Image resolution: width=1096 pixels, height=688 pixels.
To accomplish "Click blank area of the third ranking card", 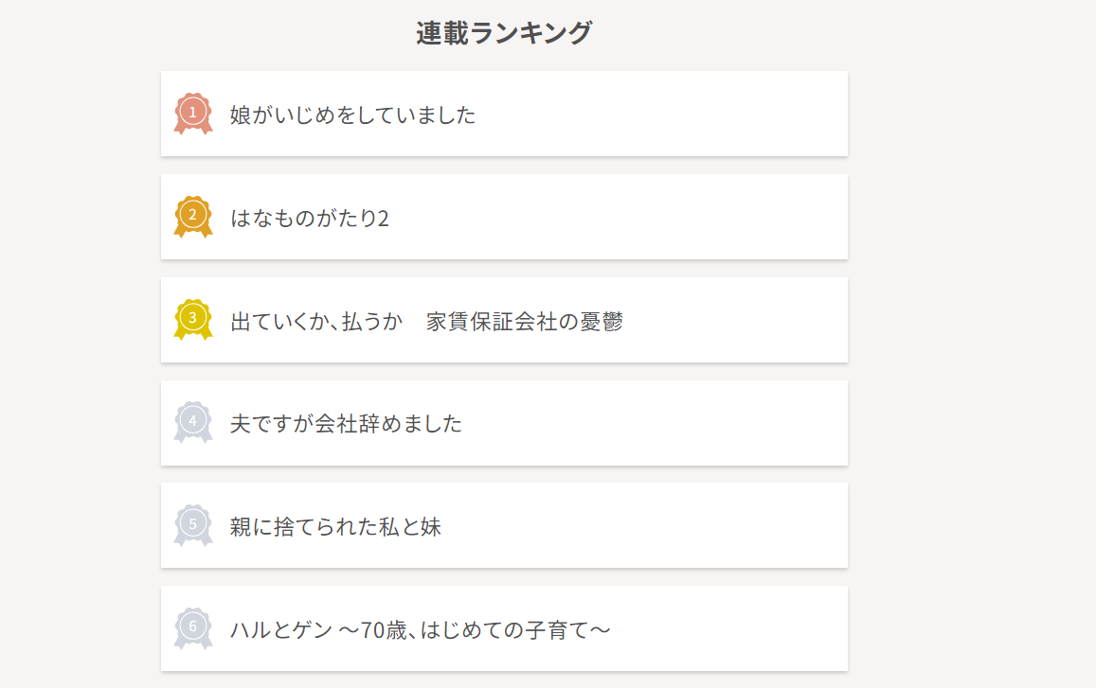I will [734, 320].
